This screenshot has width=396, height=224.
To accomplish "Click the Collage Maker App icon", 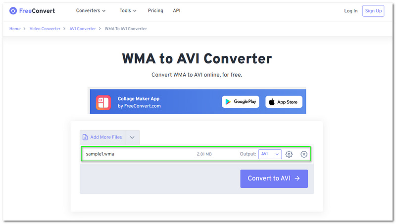I will pos(103,102).
